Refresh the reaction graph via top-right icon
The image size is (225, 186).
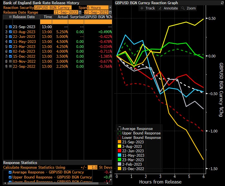tap(222, 3)
